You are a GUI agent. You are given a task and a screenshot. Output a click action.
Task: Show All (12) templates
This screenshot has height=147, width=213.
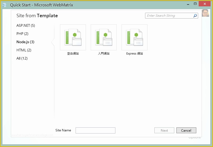tap(22, 58)
